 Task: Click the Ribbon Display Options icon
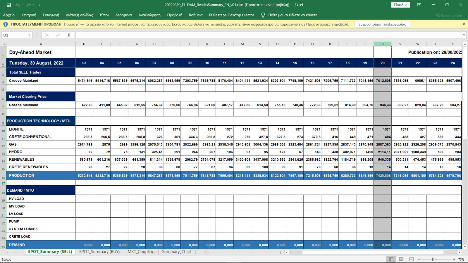coord(419,5)
